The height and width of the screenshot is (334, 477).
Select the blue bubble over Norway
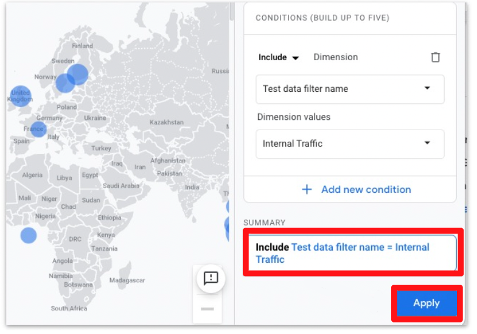[x=64, y=83]
